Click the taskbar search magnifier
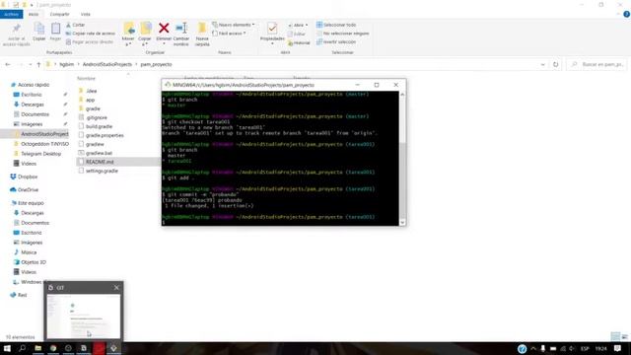This screenshot has height=355, width=631. tap(23, 348)
